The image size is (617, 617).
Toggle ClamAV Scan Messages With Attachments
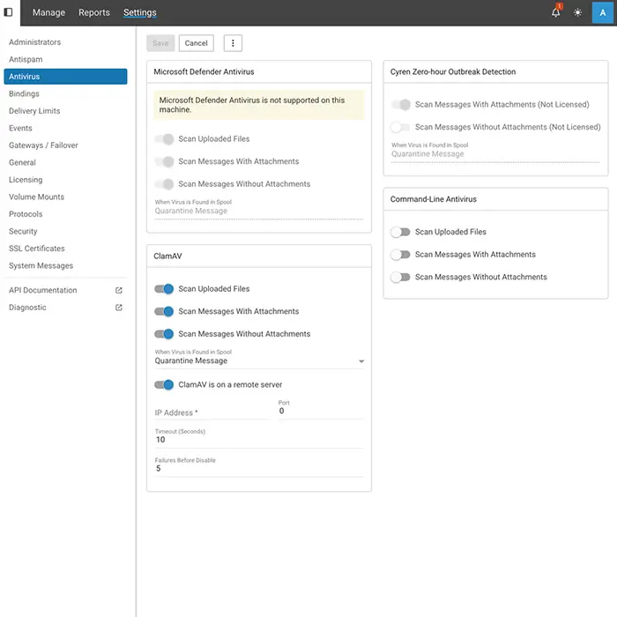(164, 311)
